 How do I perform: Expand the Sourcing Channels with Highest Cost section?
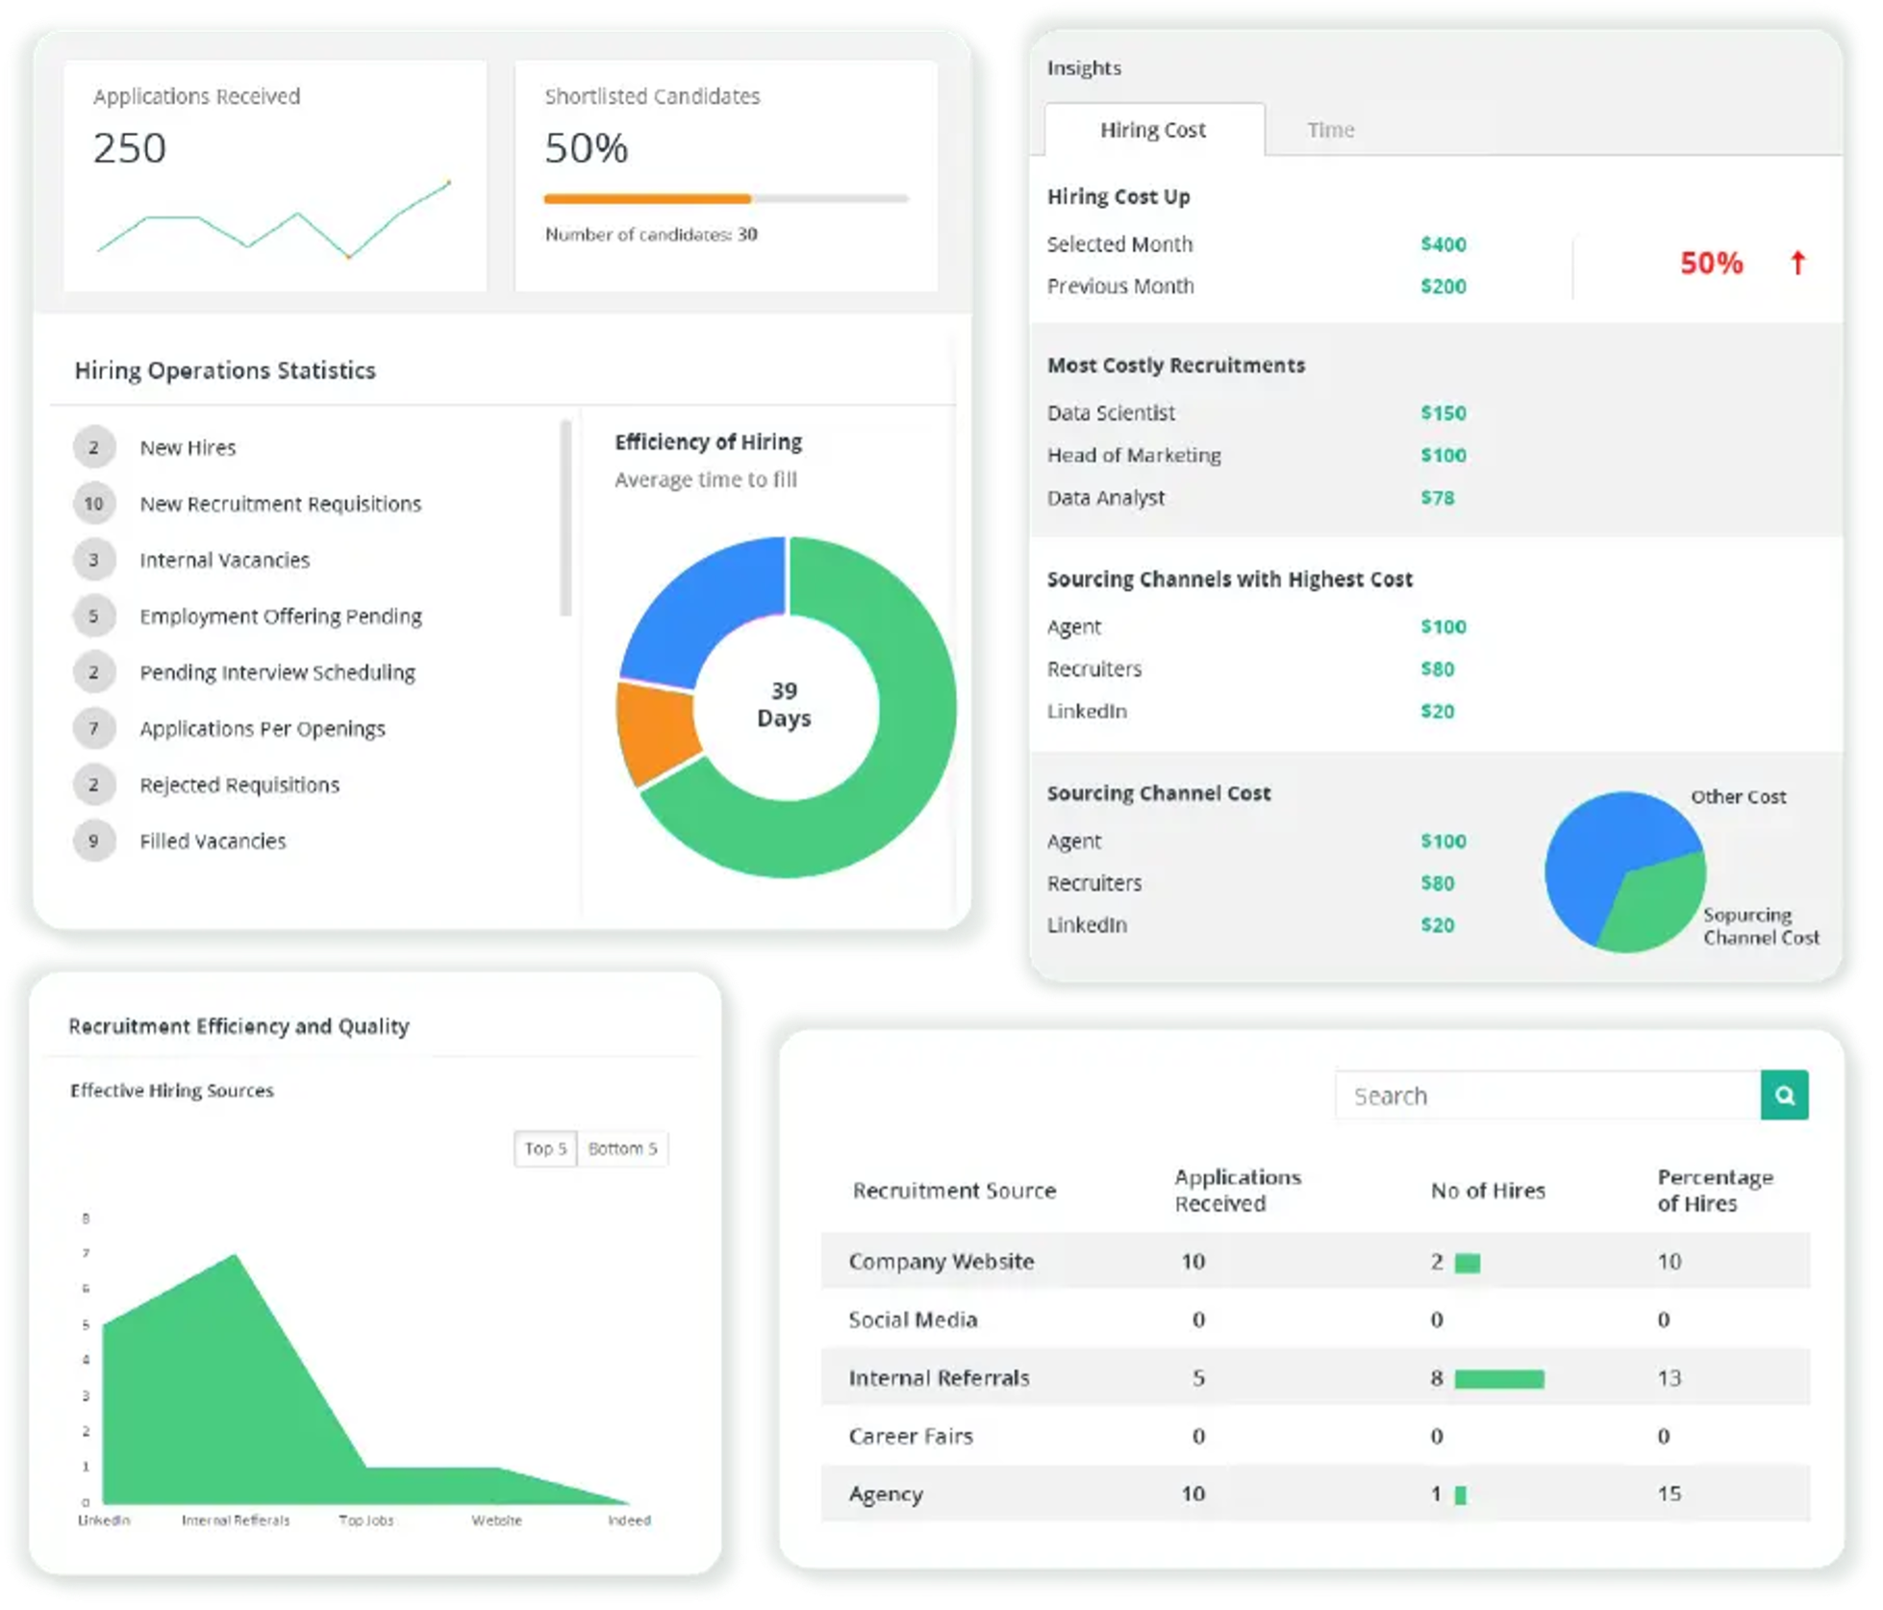click(x=1229, y=579)
